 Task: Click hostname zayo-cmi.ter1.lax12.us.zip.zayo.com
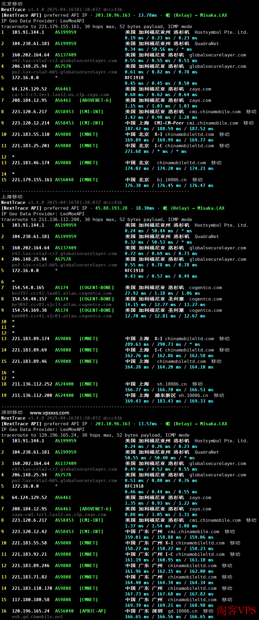point(59,514)
